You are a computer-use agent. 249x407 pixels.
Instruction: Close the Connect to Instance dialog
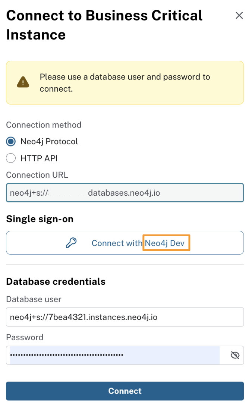click(x=239, y=15)
